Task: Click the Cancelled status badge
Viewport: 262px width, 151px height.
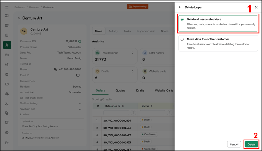Action: click(x=148, y=149)
